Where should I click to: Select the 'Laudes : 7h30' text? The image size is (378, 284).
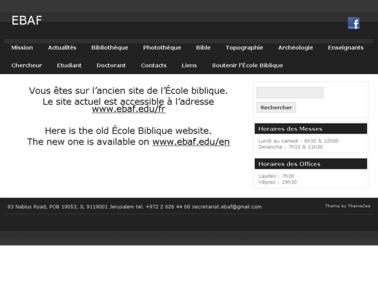[x=276, y=176]
